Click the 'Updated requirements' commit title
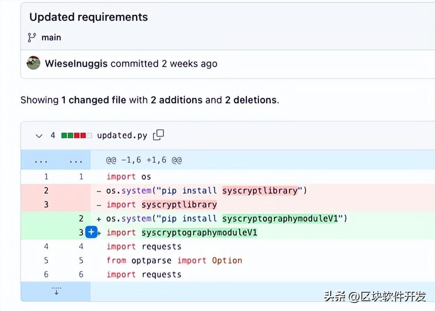The width and height of the screenshot is (435, 311). tap(89, 17)
